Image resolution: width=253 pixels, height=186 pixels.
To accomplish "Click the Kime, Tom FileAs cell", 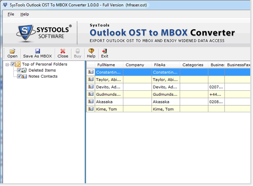I will coord(166,109).
